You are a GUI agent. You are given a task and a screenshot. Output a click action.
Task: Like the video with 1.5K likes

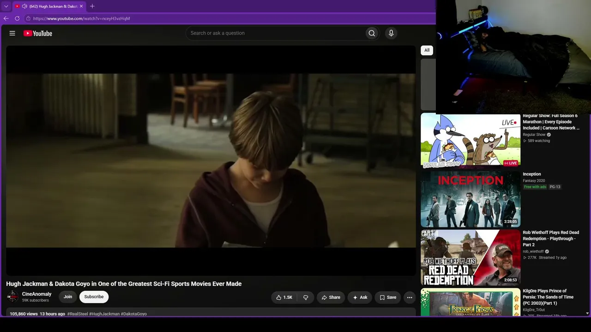click(284, 297)
